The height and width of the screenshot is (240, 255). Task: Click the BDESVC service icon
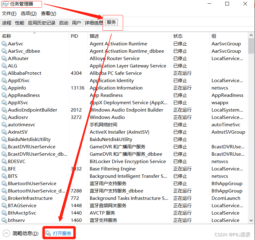coord(4,161)
